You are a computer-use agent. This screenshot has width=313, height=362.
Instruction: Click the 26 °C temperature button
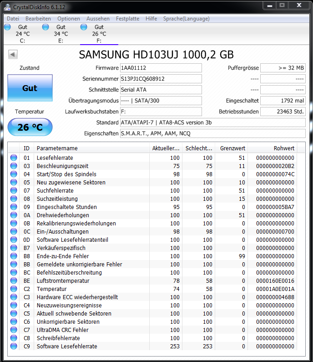(30, 127)
